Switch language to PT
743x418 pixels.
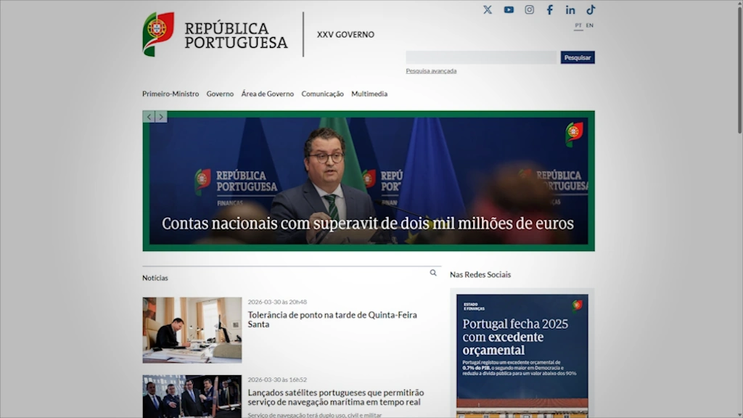pyautogui.click(x=578, y=25)
